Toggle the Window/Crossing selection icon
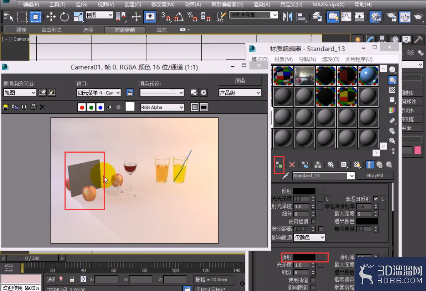 pyautogui.click(x=35, y=17)
